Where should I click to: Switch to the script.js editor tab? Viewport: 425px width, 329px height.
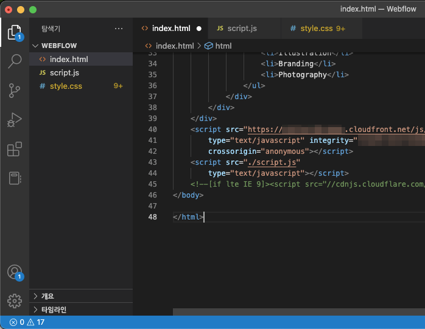(x=245, y=29)
